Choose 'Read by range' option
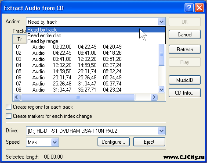Viewport: 207px width, 163px height. coord(96,41)
